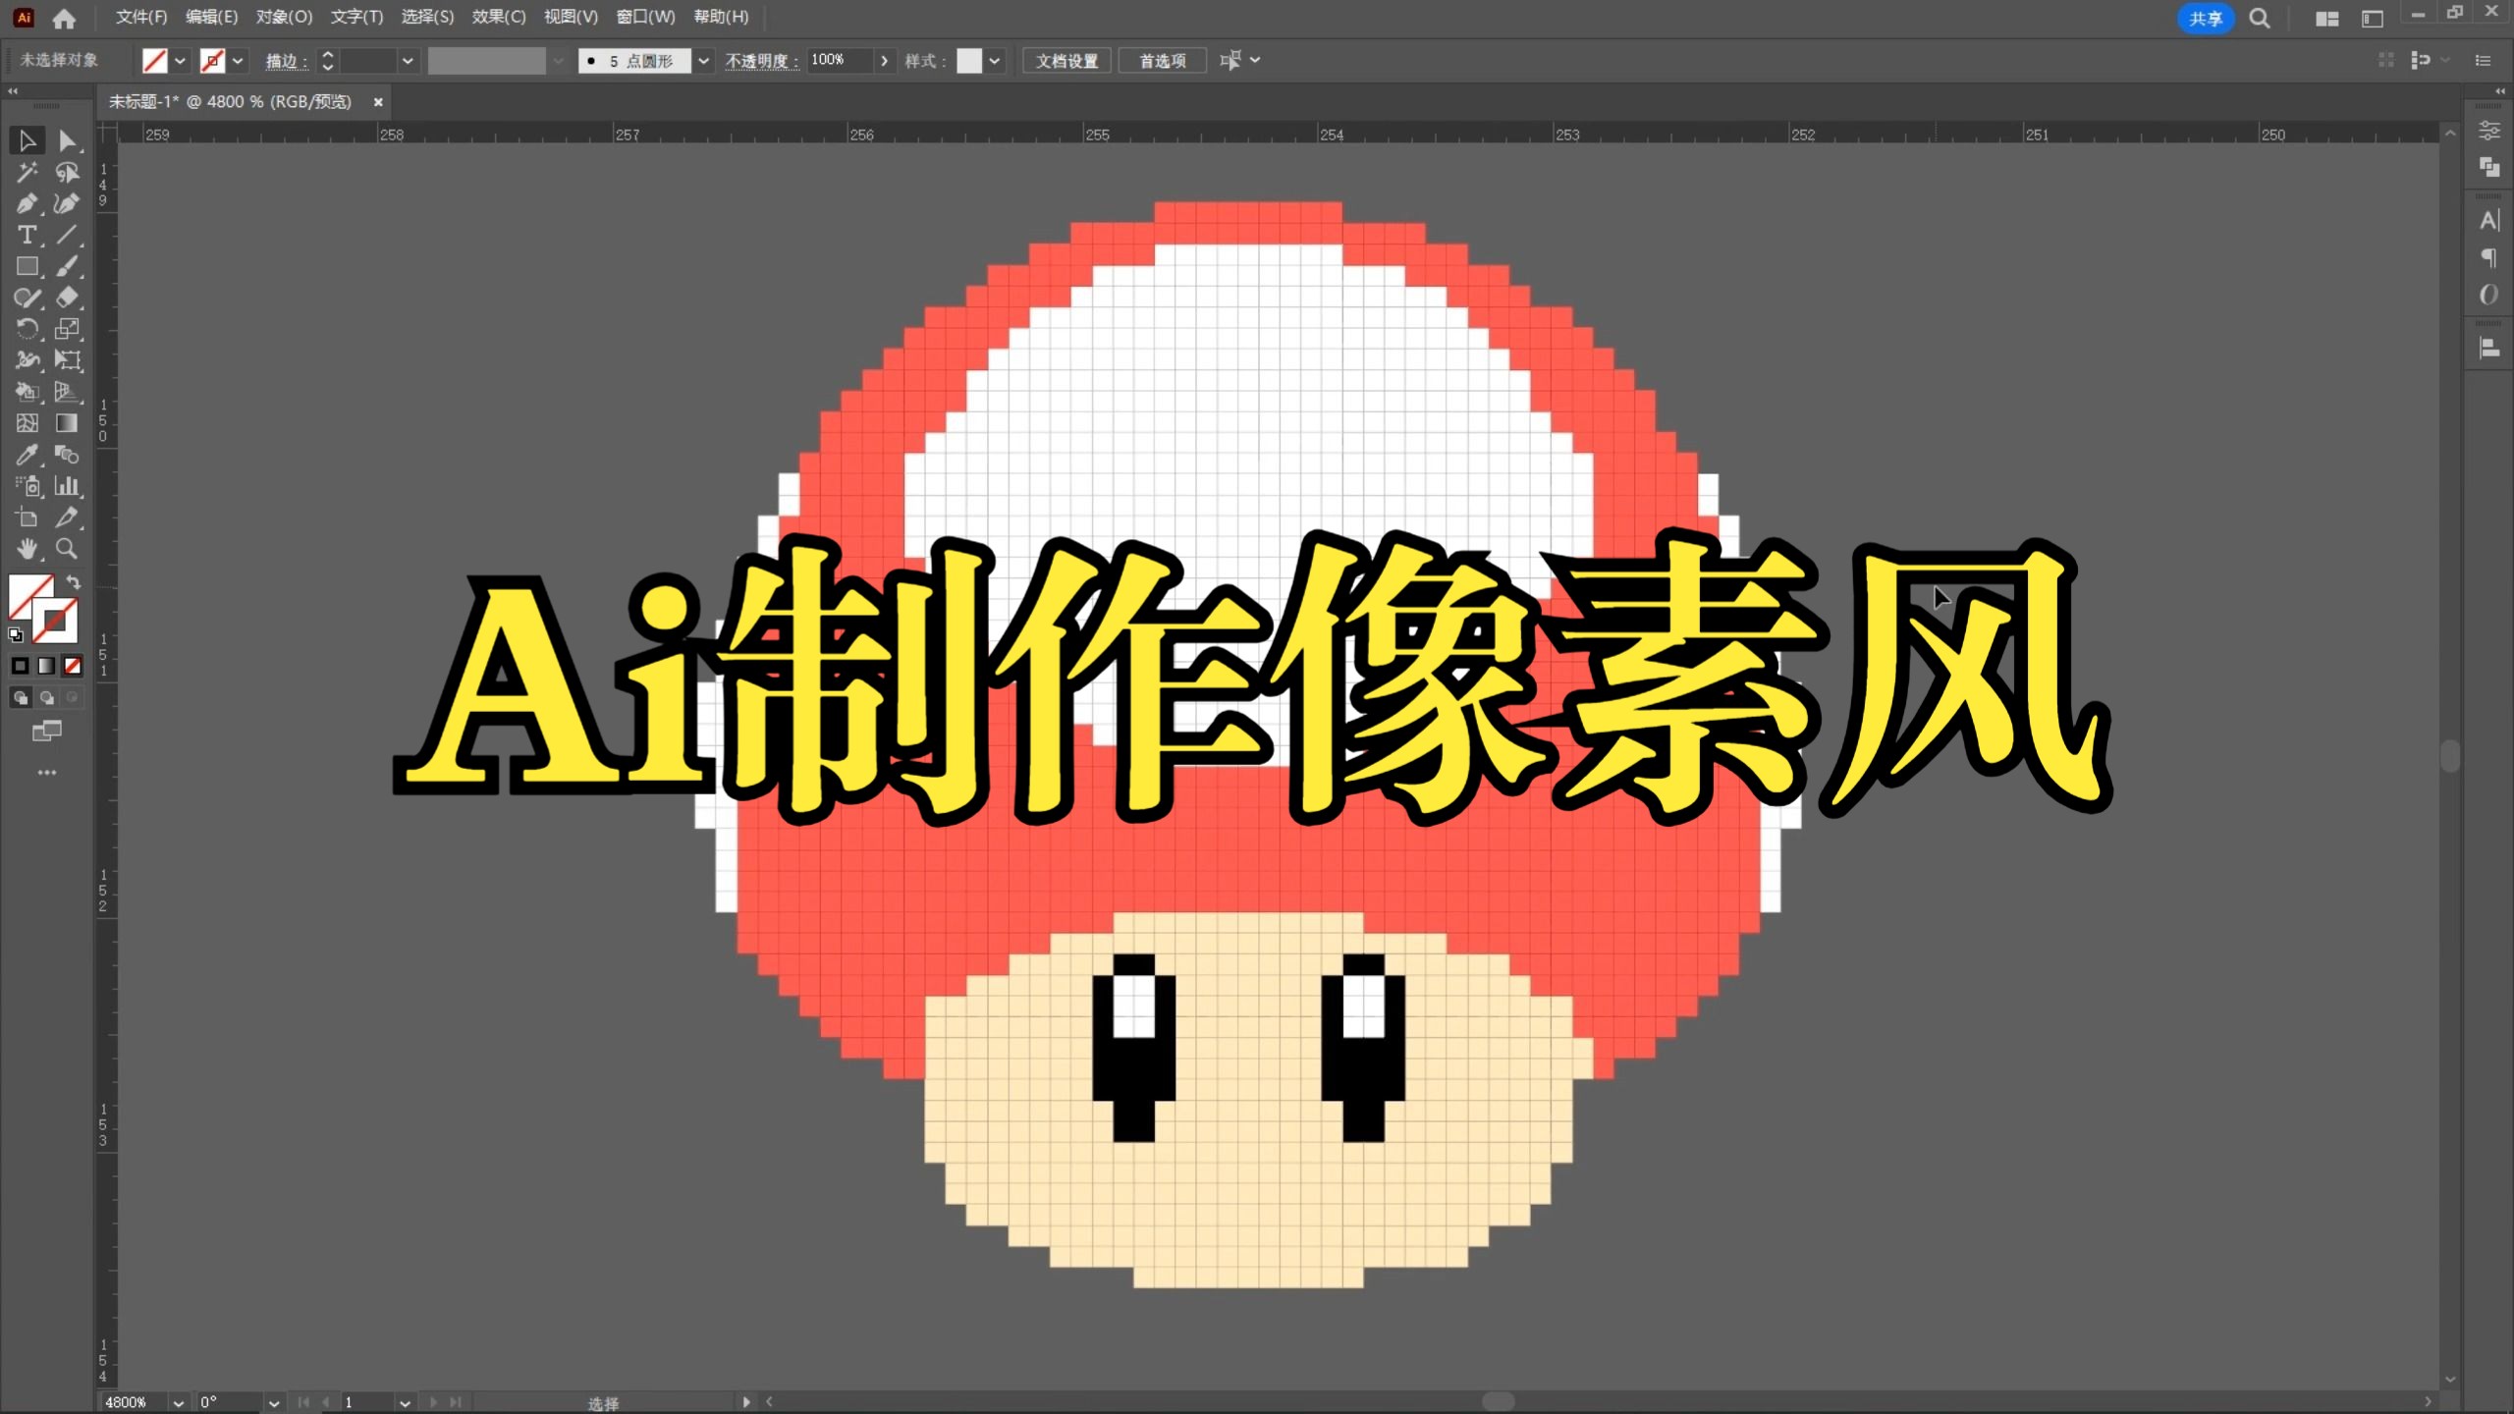
Task: Select the Line Segment tool
Action: (x=67, y=236)
